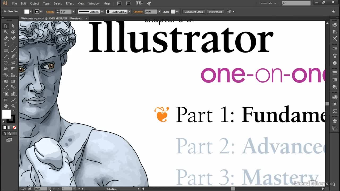Expand the Opacity value arrow
Screen dimensions: 340x191
[159, 12]
